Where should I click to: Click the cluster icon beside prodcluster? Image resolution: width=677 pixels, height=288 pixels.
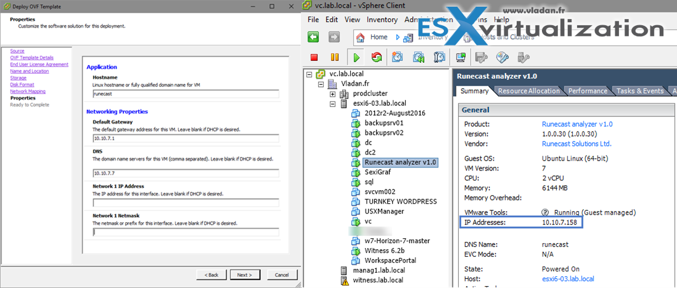tap(345, 94)
